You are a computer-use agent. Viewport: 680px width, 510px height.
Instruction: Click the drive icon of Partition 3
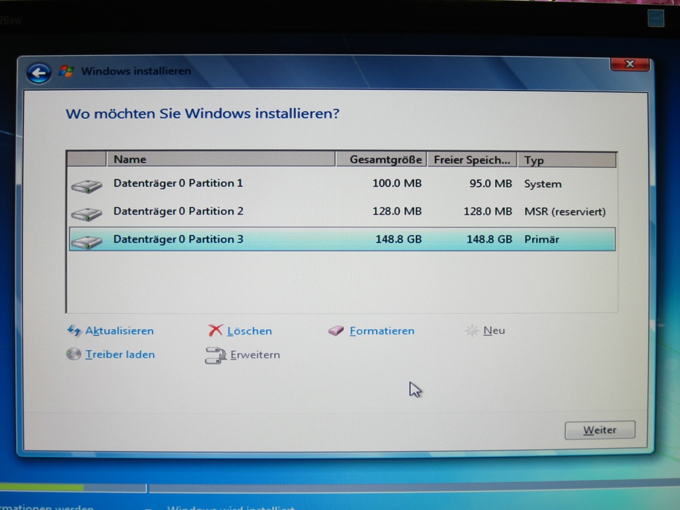coord(87,242)
